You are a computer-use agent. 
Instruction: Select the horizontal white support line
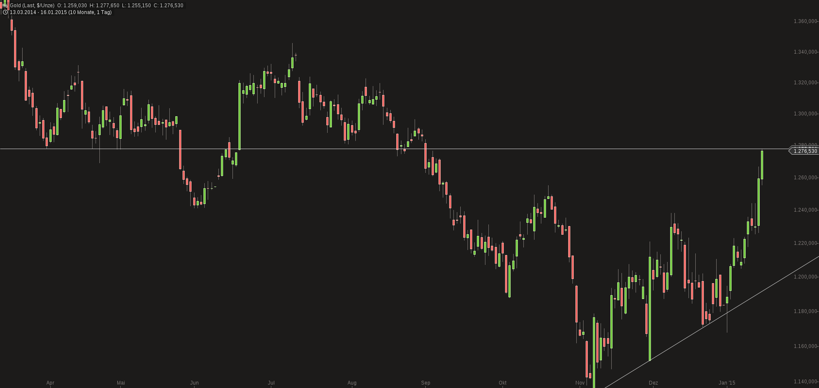(x=299, y=149)
